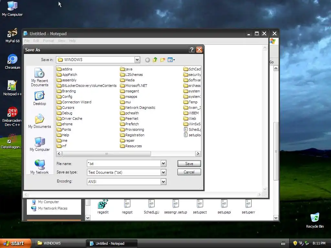Select regedit in the WINDOWS explorer window
This screenshot has height=248, width=331.
103,207
